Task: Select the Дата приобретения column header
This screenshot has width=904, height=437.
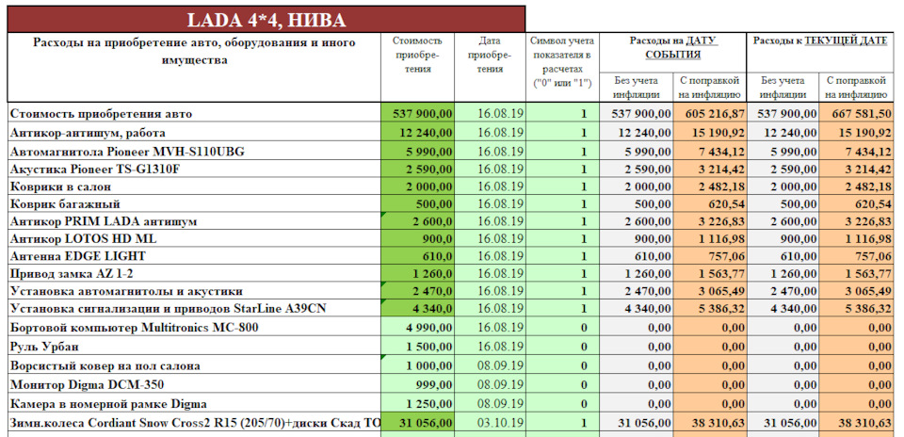Action: (x=491, y=55)
